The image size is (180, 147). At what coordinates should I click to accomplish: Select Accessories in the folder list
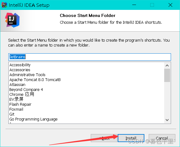coord(20,70)
